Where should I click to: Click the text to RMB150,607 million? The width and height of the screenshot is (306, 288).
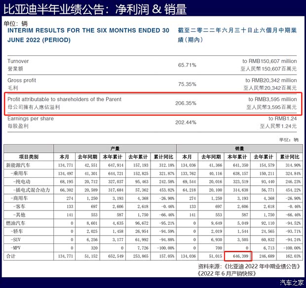[x=269, y=61]
